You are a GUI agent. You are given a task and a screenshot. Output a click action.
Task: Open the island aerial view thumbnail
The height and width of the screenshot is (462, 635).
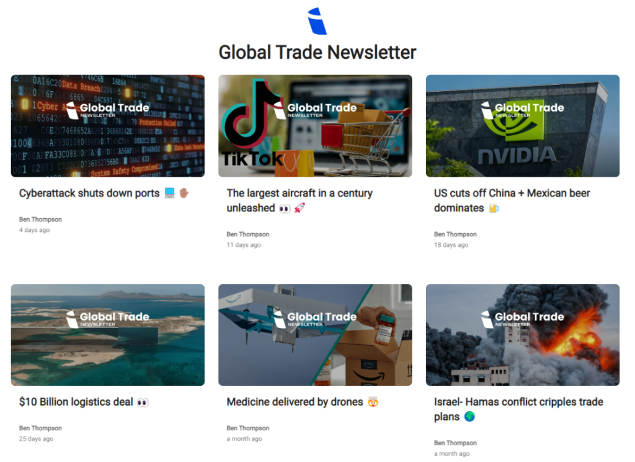[108, 335]
